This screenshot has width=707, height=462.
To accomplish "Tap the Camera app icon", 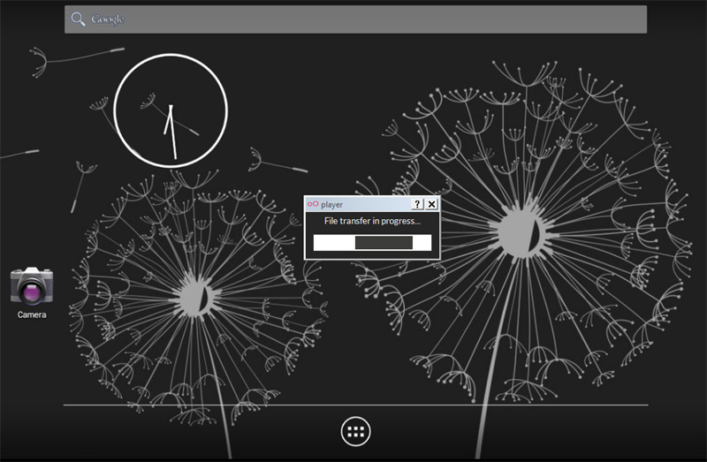I will 31,286.
